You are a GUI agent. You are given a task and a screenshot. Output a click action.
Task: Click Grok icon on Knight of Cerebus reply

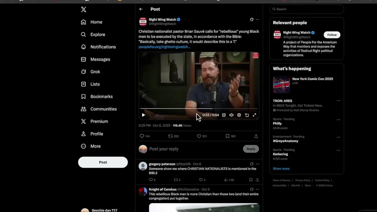click(x=252, y=189)
